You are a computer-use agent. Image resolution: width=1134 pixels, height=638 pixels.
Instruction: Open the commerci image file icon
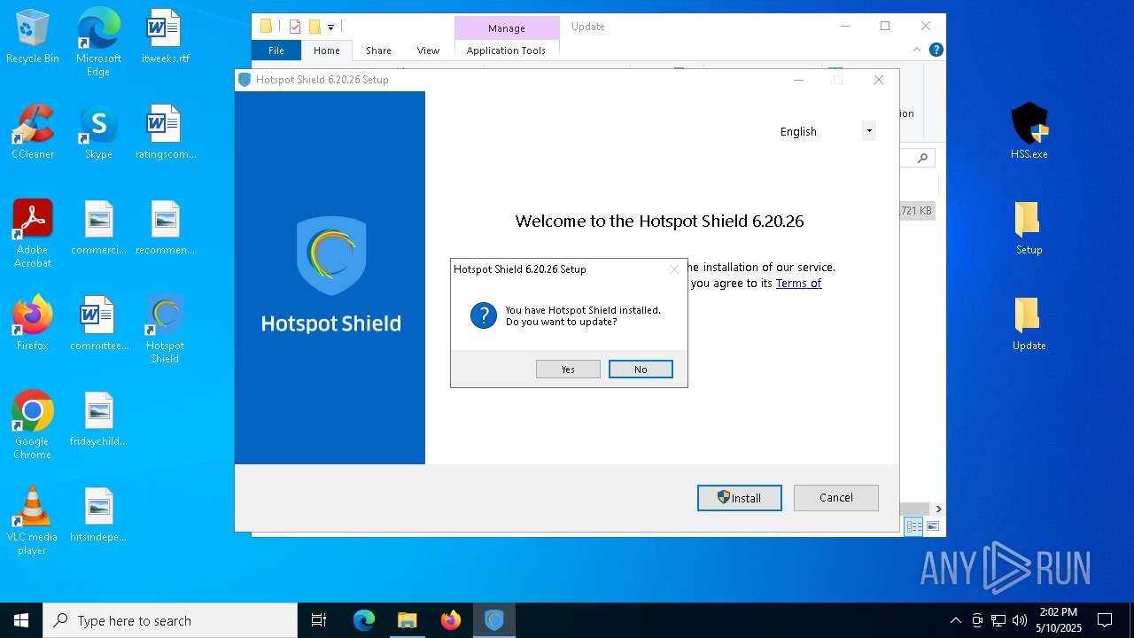98,229
